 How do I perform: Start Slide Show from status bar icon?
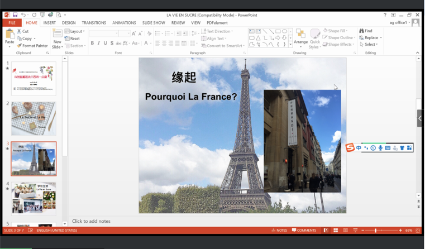coord(355,230)
